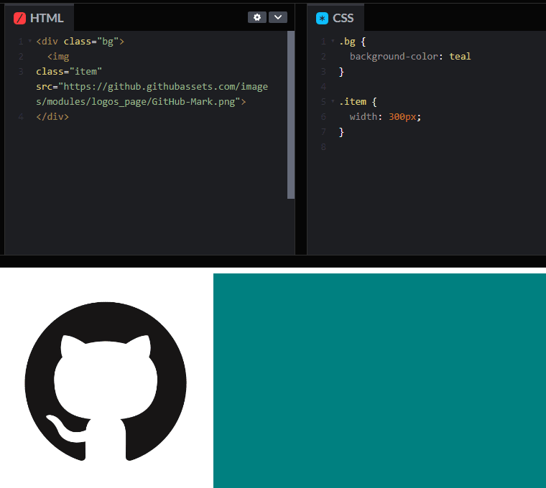Click the GitHub Octocat logo in preview
546x488 pixels.
(x=106, y=381)
